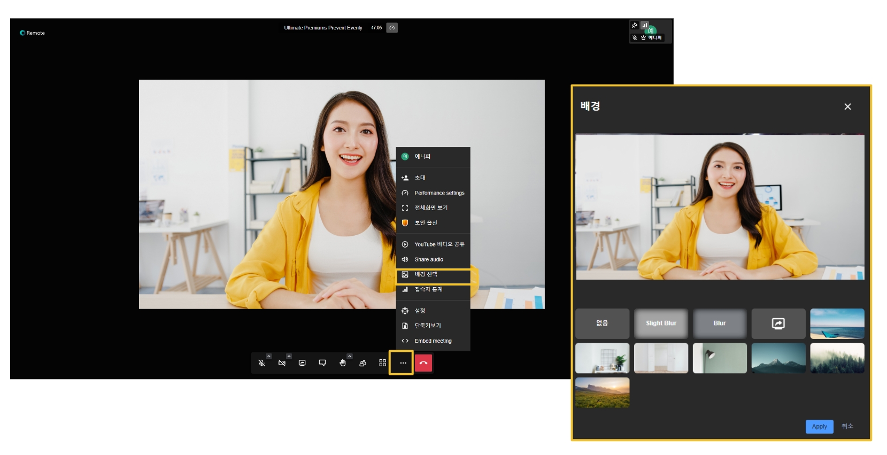Select desktop share as background option
The width and height of the screenshot is (887, 455).
pos(778,323)
